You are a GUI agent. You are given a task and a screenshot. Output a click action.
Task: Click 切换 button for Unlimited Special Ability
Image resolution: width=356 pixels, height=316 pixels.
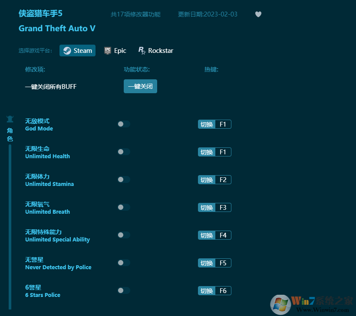[x=207, y=235]
